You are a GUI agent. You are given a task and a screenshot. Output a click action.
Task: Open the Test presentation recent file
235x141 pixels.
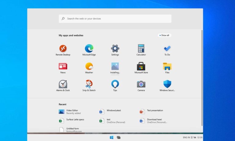(x=151, y=112)
